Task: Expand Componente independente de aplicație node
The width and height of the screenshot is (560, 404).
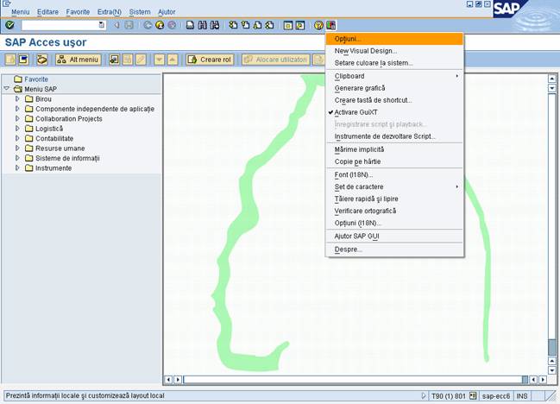Action: [x=17, y=109]
